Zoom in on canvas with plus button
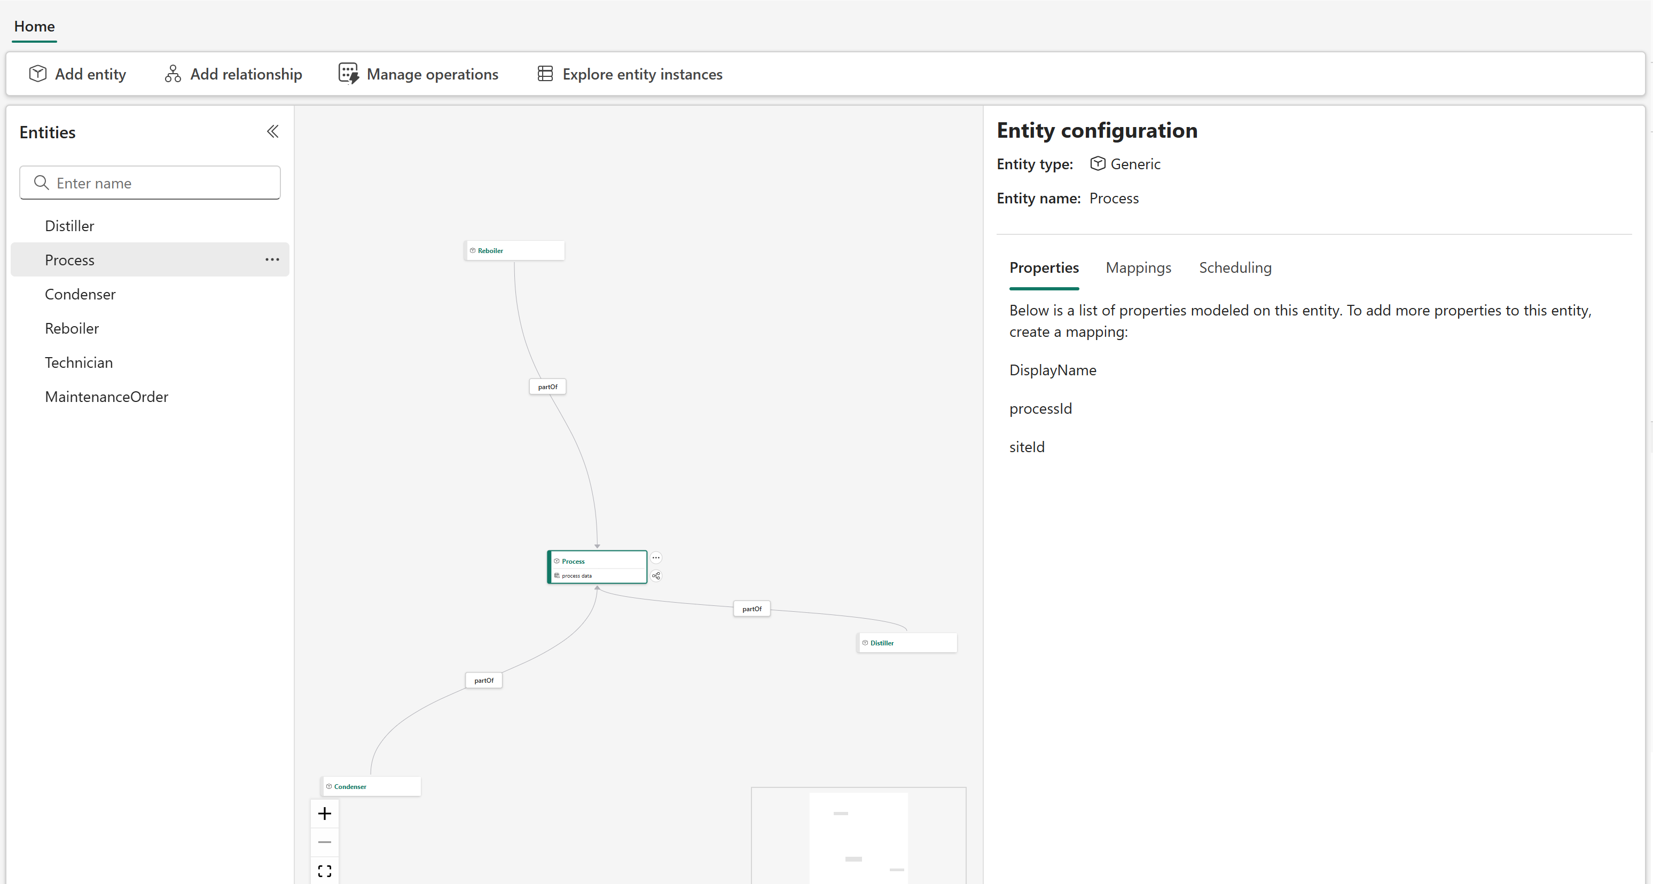1653x884 pixels. click(325, 814)
